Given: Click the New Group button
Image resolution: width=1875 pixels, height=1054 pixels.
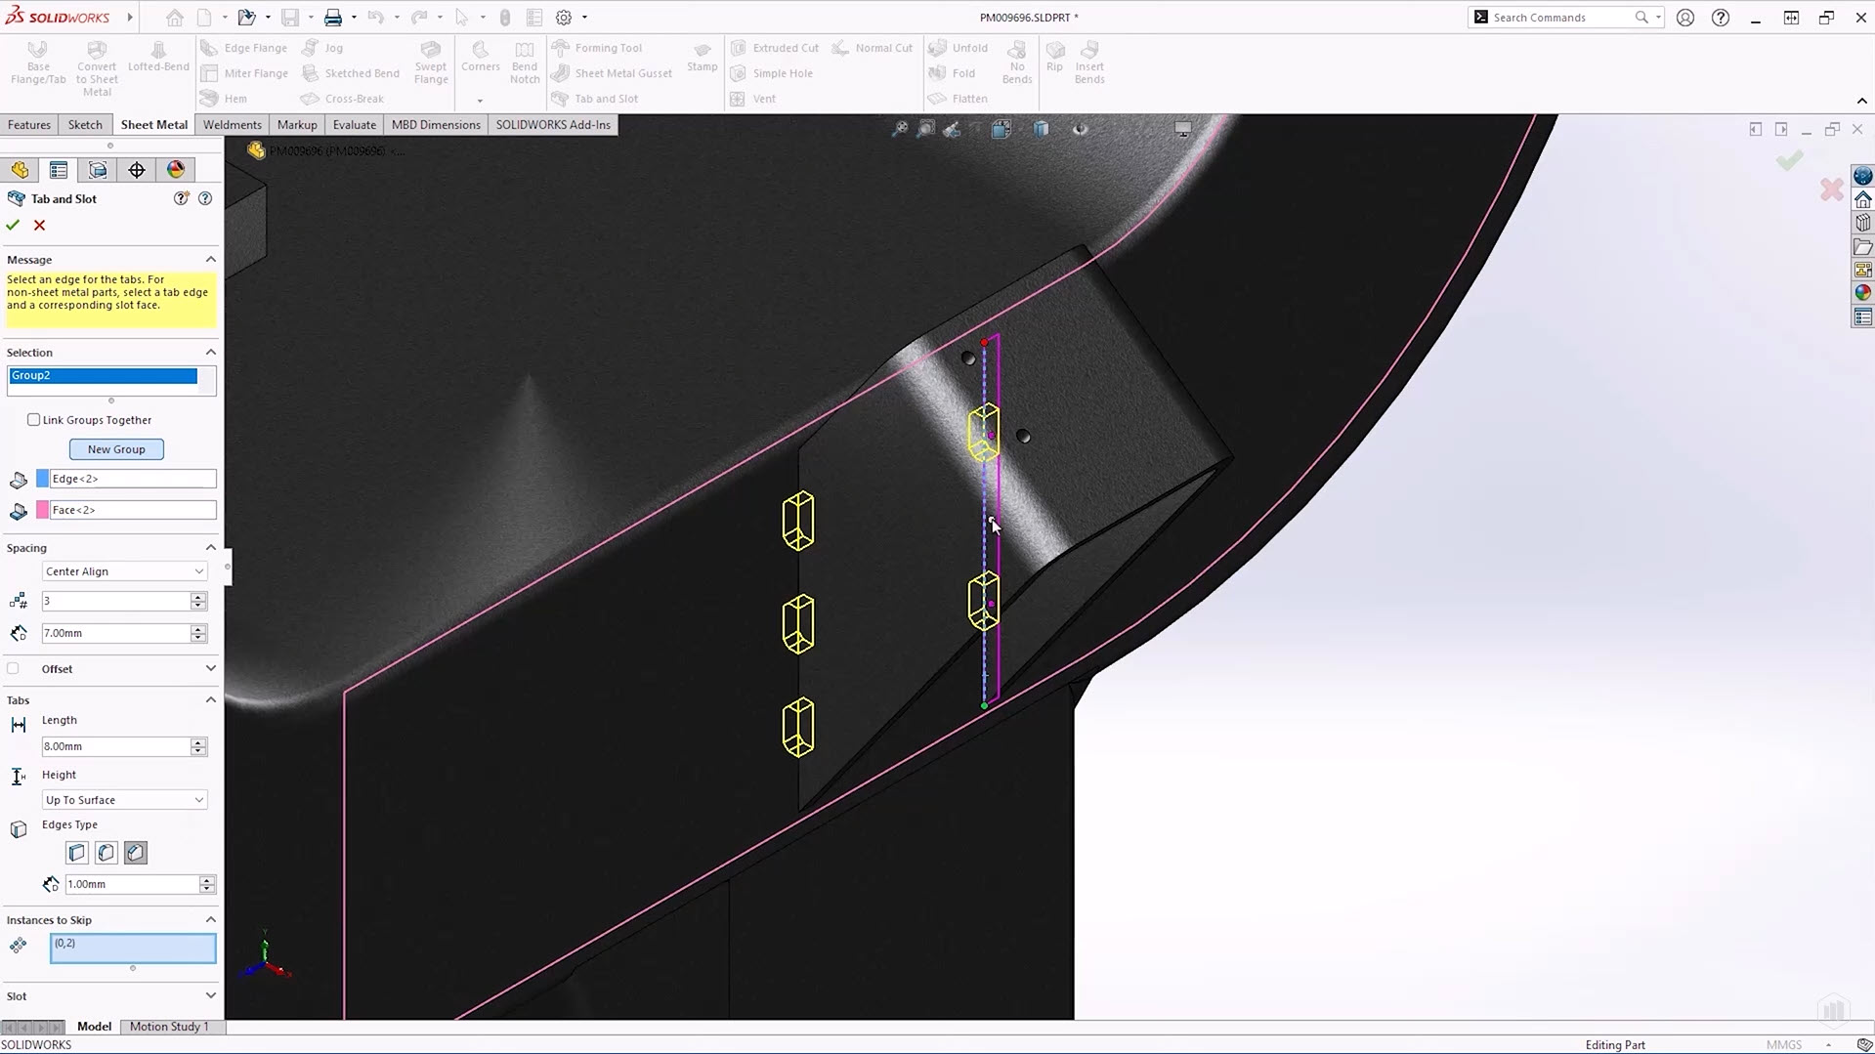Looking at the screenshot, I should (116, 449).
